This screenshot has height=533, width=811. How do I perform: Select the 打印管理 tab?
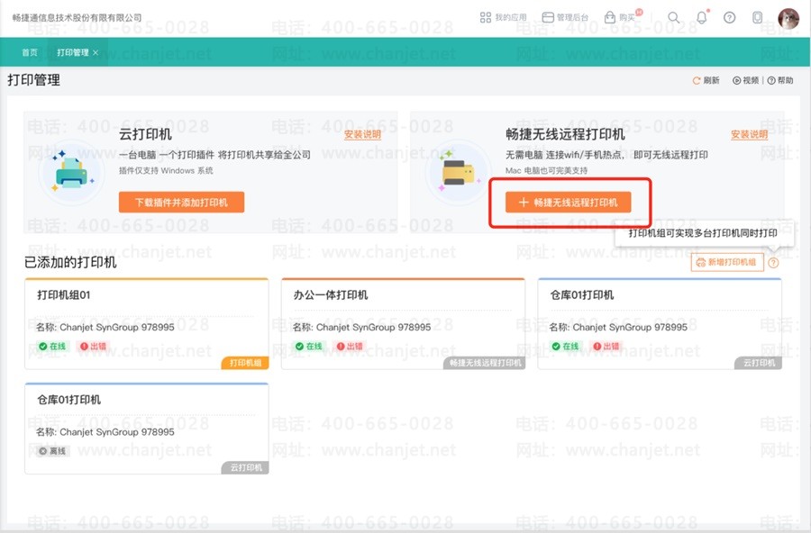click(73, 52)
